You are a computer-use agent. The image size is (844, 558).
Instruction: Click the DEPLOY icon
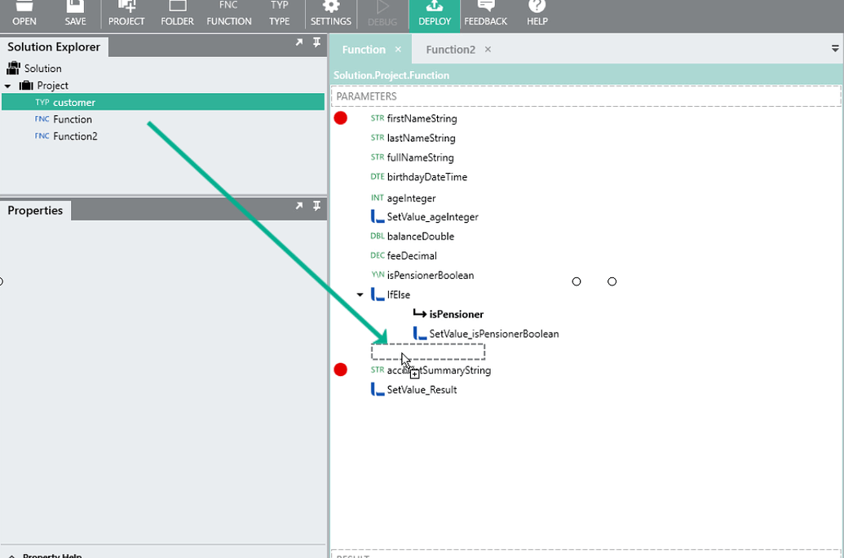pos(434,14)
